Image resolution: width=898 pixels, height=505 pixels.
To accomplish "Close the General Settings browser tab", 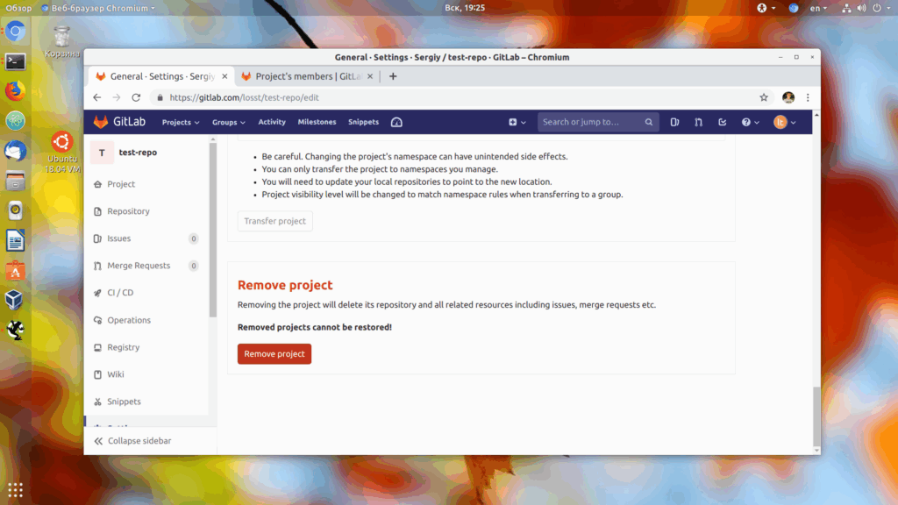I will 224,76.
